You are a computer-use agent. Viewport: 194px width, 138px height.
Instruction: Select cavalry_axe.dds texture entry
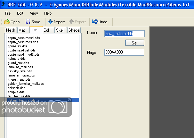pos(43,71)
